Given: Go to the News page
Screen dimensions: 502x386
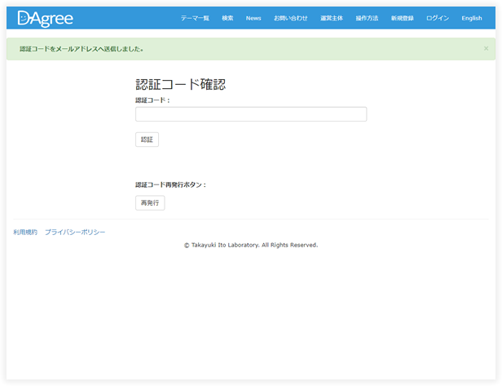Looking at the screenshot, I should (x=253, y=18).
